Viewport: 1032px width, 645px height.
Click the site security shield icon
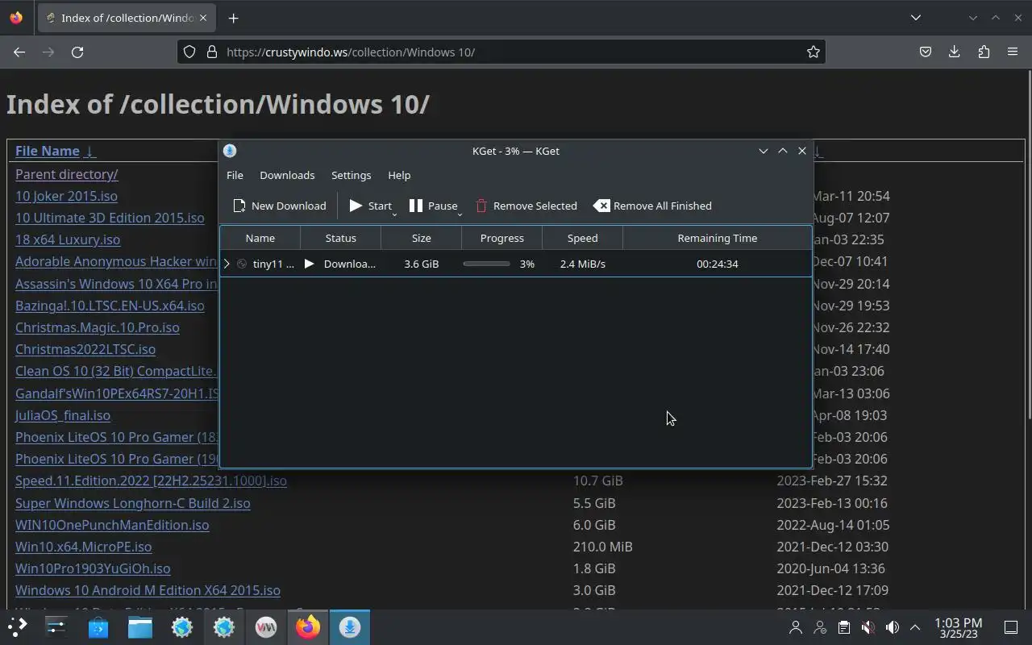pyautogui.click(x=189, y=52)
